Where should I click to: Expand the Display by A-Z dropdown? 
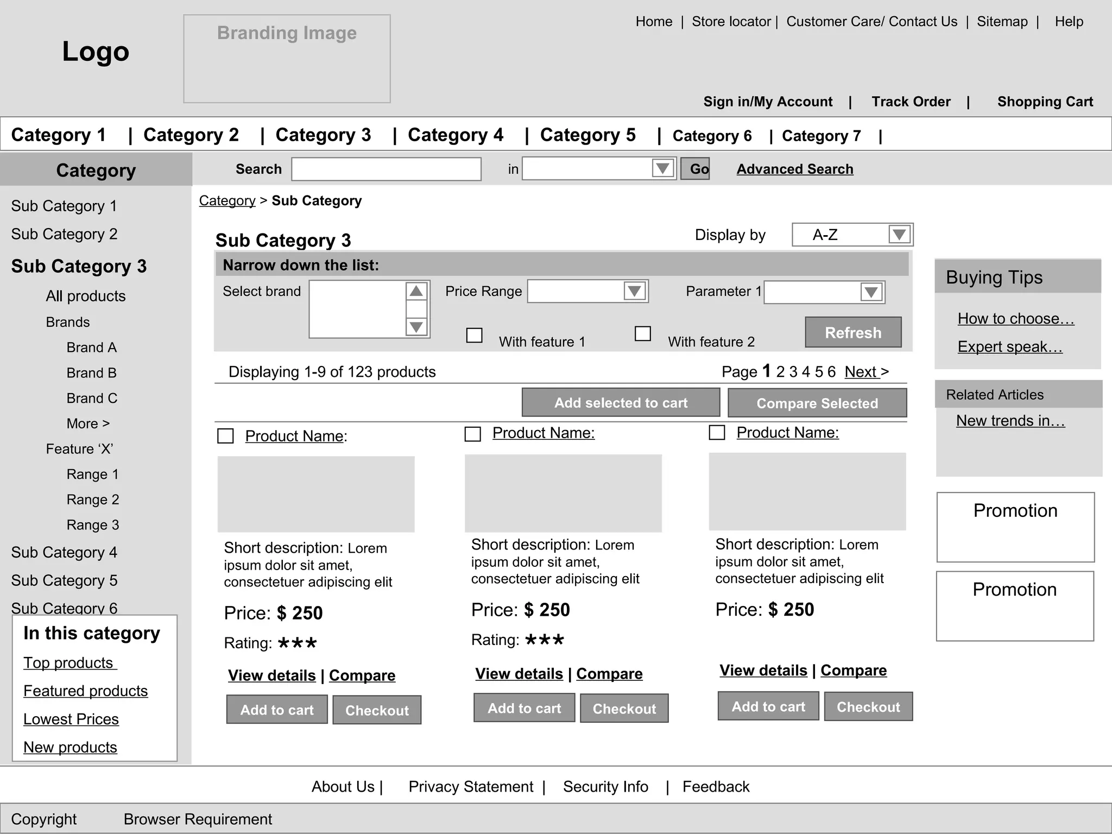coord(899,235)
